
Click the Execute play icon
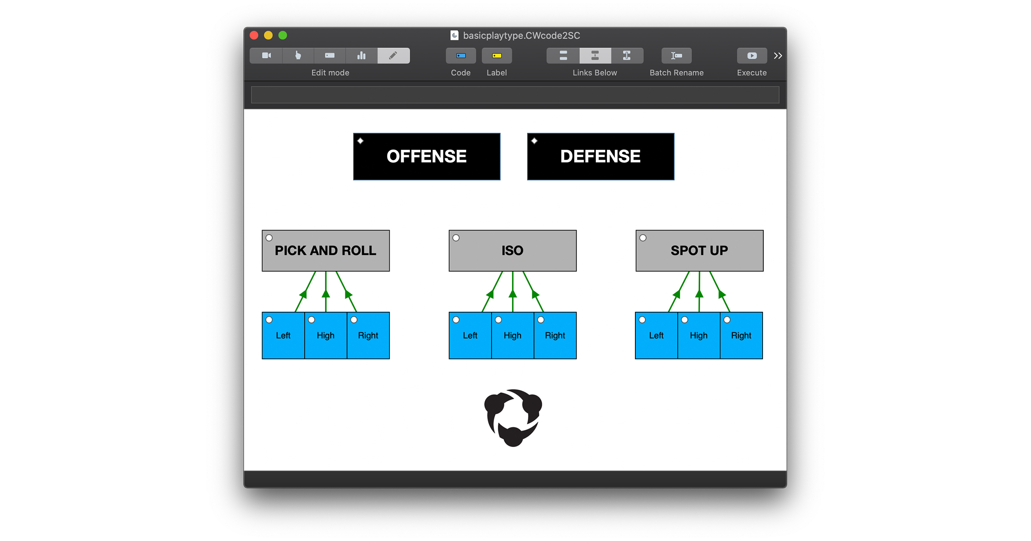click(751, 55)
